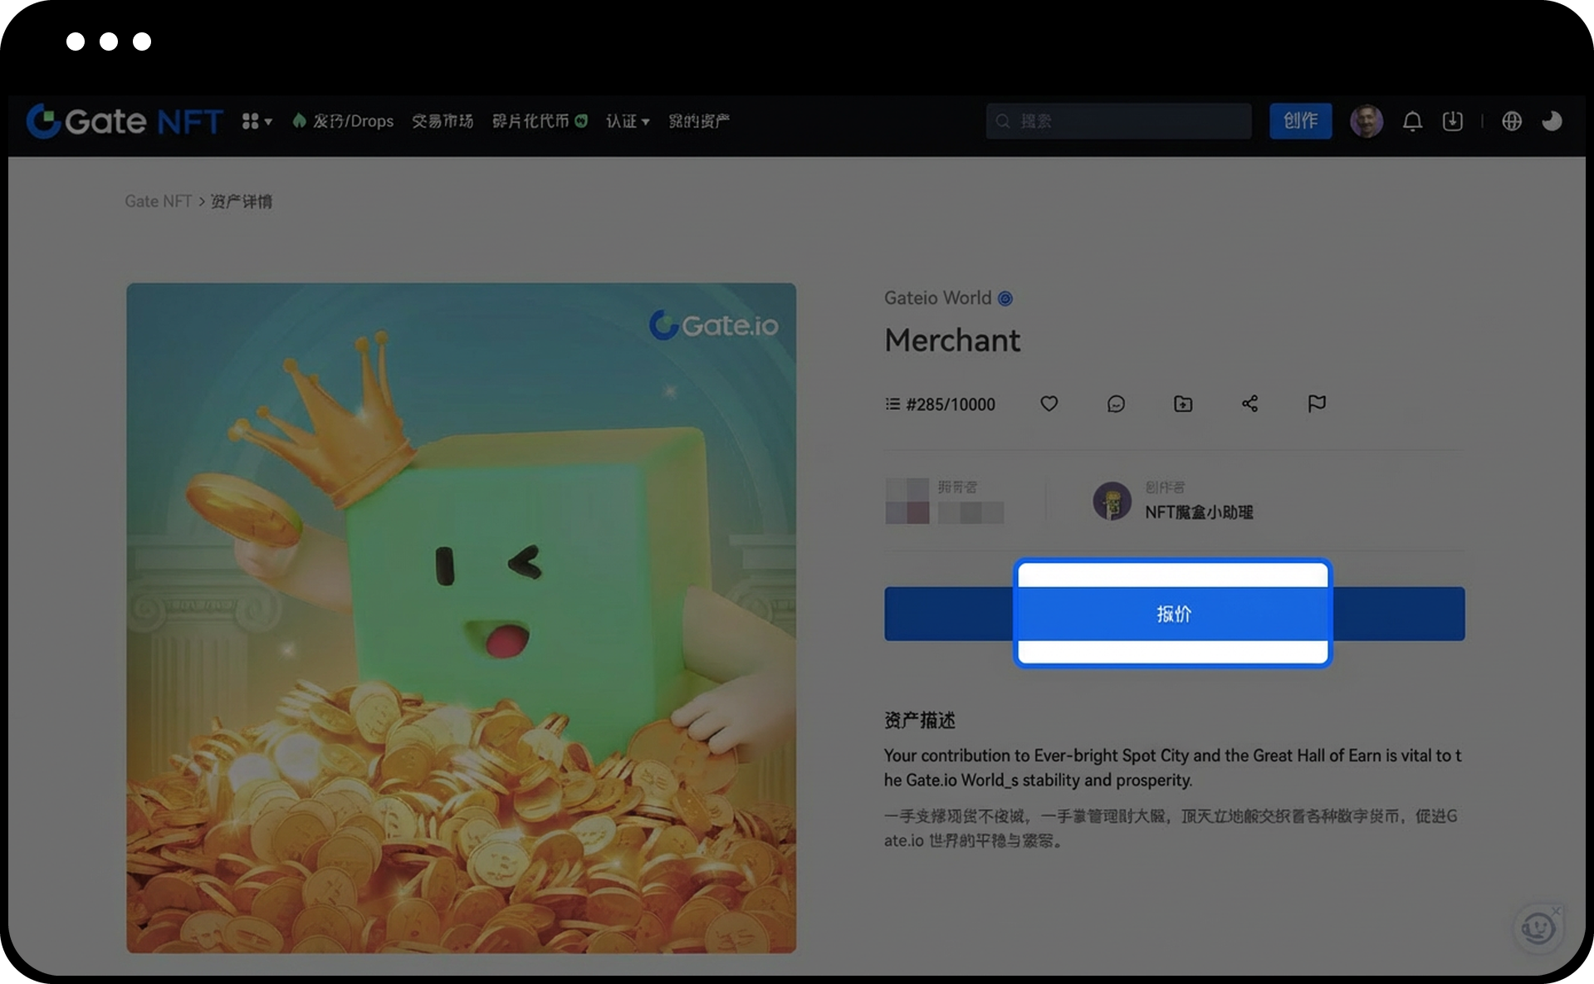Image resolution: width=1594 pixels, height=984 pixels.
Task: Click the Gate NFT breadcrumb link
Action: 158,201
